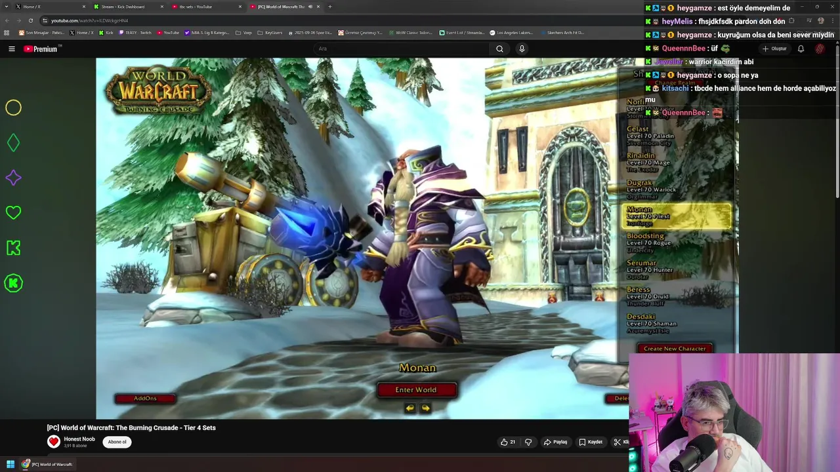
Task: Open the Los Angeles Lakers bookmark
Action: (x=512, y=32)
